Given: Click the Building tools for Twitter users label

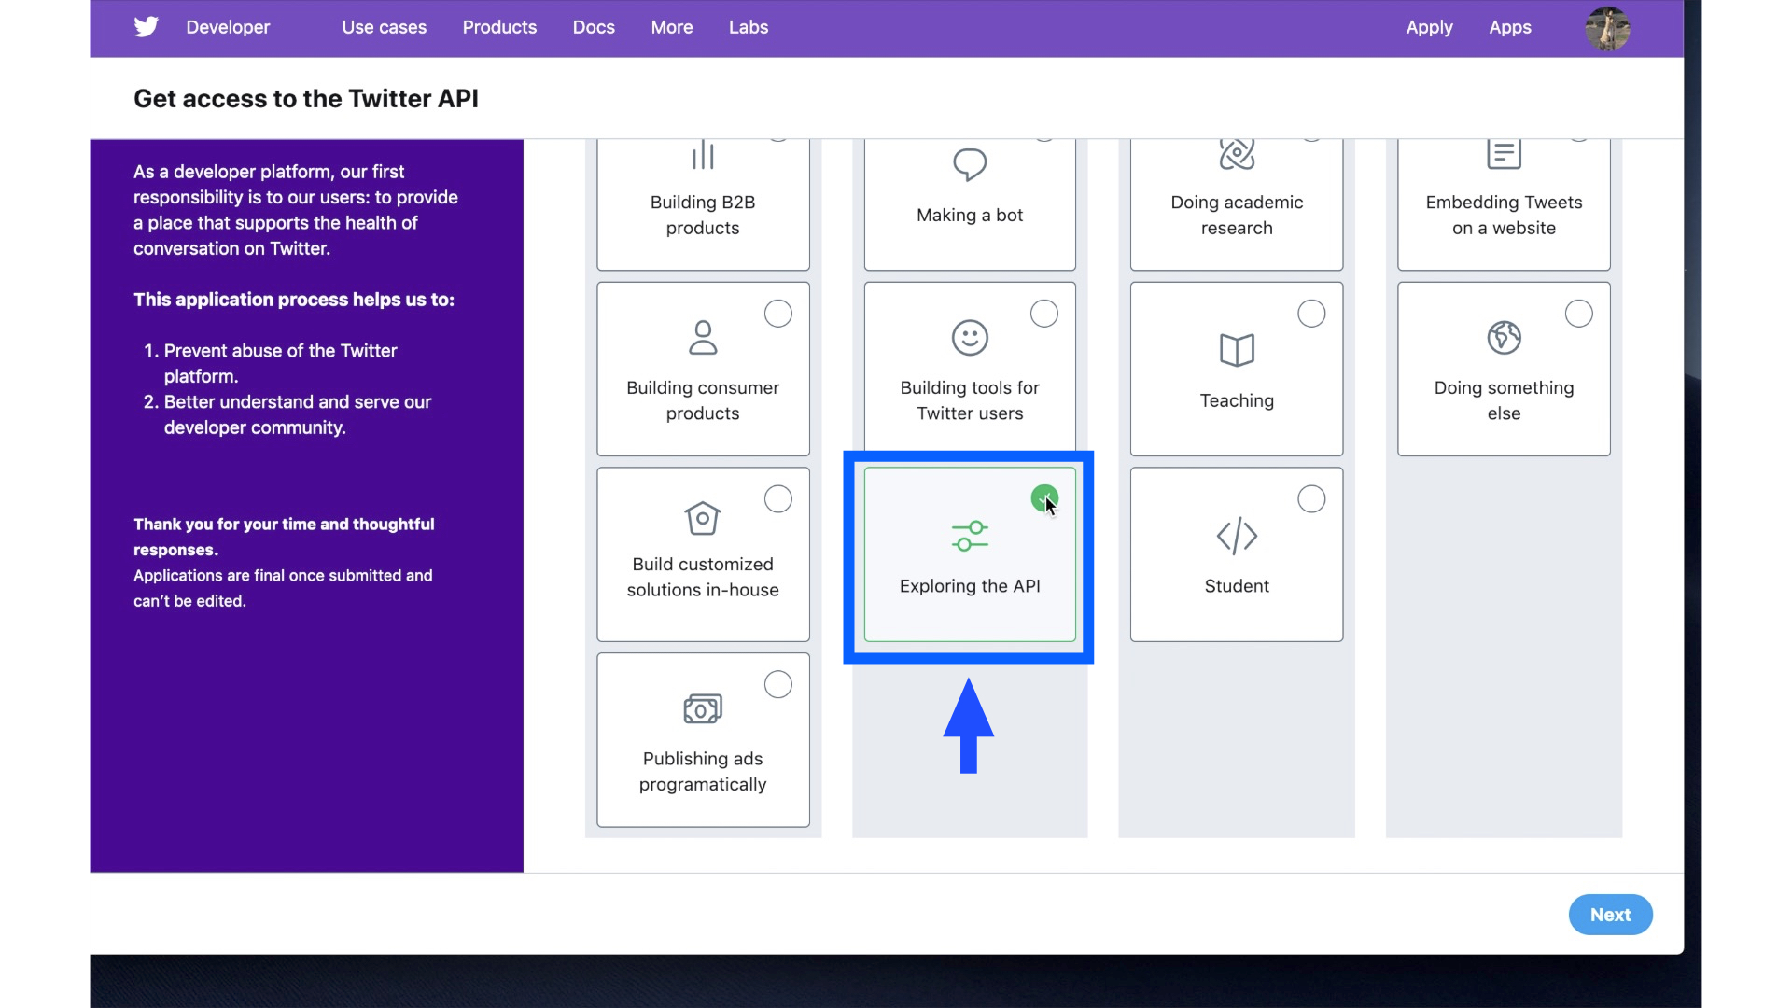Looking at the screenshot, I should pos(970,400).
